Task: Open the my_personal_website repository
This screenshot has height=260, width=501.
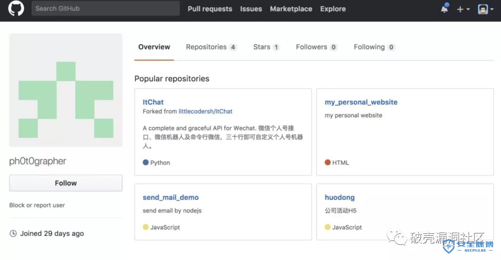Action: click(x=361, y=102)
